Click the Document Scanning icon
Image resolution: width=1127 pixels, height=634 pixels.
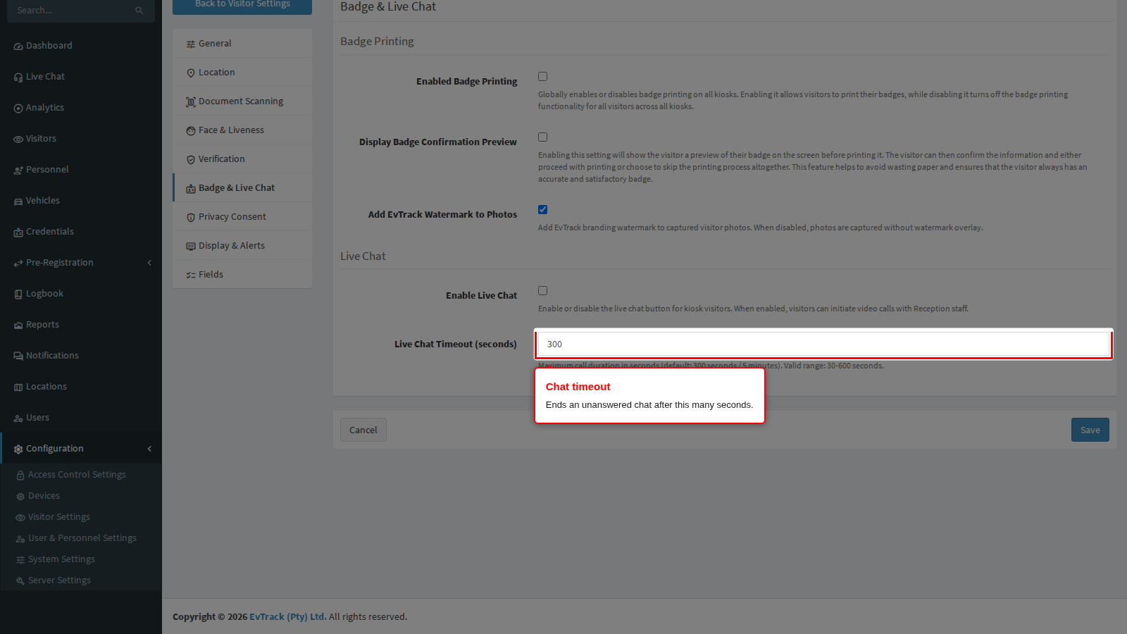click(x=191, y=102)
